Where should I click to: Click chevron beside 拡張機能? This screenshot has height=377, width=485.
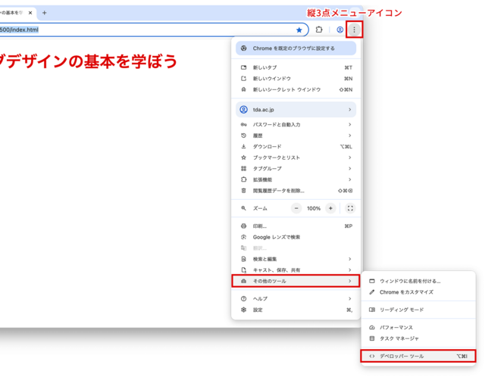pyautogui.click(x=350, y=179)
